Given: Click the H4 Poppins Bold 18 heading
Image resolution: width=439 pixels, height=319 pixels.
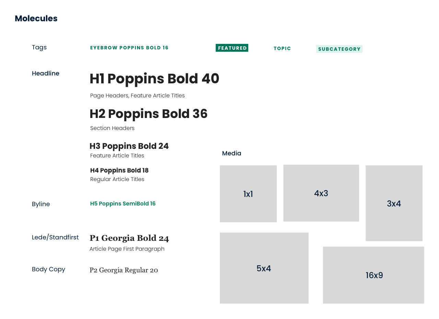Looking at the screenshot, I should pyautogui.click(x=119, y=170).
